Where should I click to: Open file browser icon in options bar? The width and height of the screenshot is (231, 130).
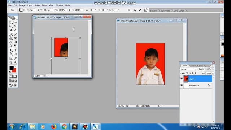coord(145,10)
